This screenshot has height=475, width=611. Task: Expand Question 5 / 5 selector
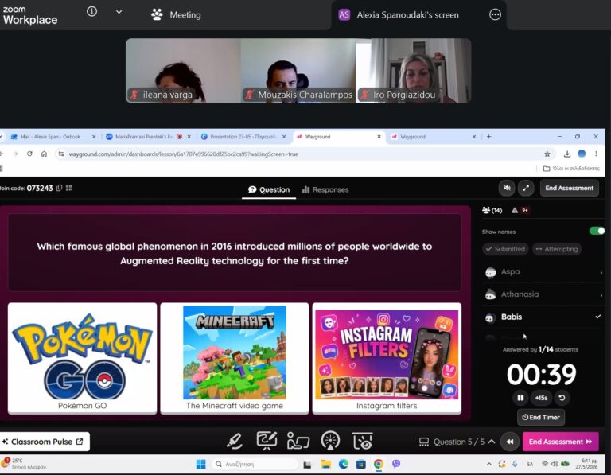457,442
